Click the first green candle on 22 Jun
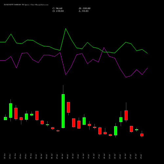 pos(5,118)
